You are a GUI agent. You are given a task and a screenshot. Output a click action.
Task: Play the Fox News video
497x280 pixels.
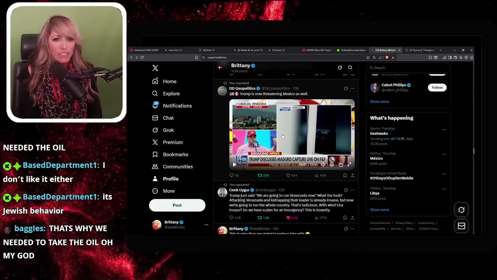tap(234, 164)
